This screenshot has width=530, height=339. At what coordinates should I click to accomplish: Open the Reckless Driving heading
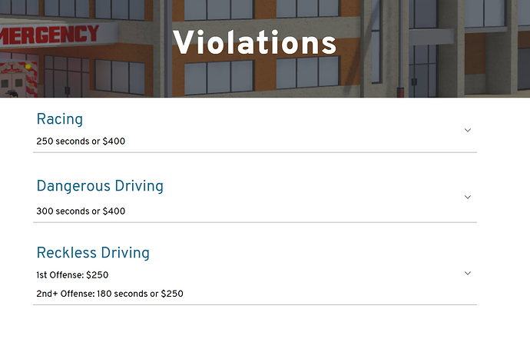[93, 253]
